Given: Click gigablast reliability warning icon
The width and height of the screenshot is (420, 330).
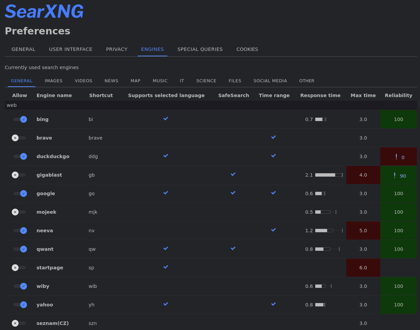Looking at the screenshot, I should point(394,175).
